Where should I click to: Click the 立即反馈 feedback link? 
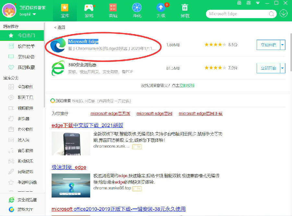coord(187,86)
